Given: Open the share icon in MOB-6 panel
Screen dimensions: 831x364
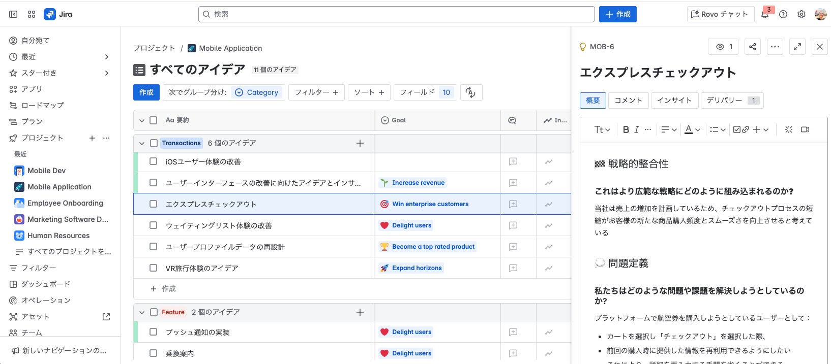Looking at the screenshot, I should 753,47.
